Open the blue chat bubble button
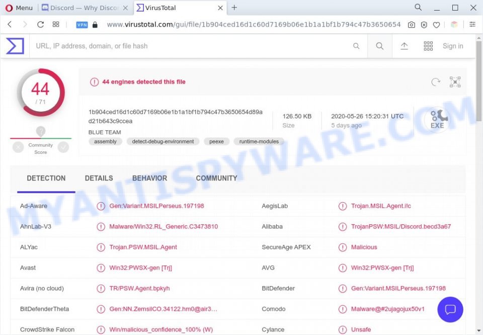The height and width of the screenshot is (335, 483). (450, 309)
